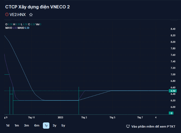Image resolution: width=181 pixels, height=133 pixels.
Task: Switch chart to 1m range
Action: (x=17, y=125)
